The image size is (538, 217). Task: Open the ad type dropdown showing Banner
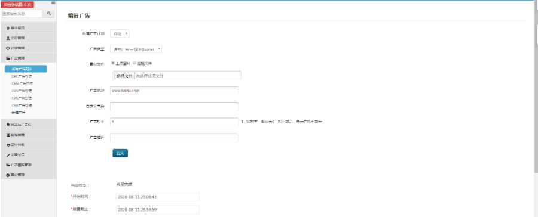pos(136,49)
